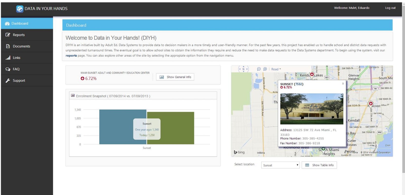Zoom in the map with plus icon
This screenshot has width=405, height=195.
pyautogui.click(x=265, y=69)
